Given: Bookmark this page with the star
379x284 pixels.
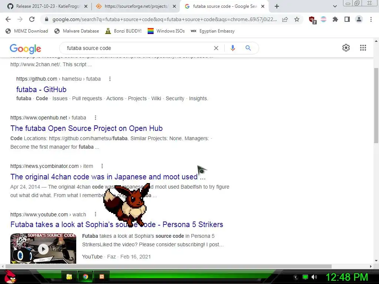Looking at the screenshot, I should click(297, 19).
